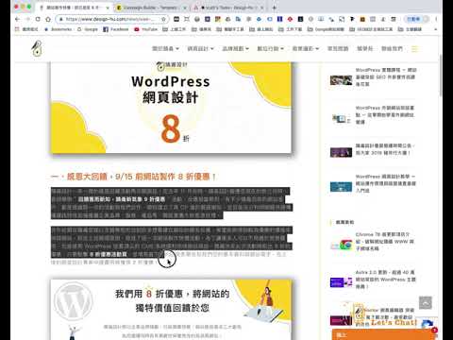Open sidebar post about Chrome 76 update

coord(384,242)
